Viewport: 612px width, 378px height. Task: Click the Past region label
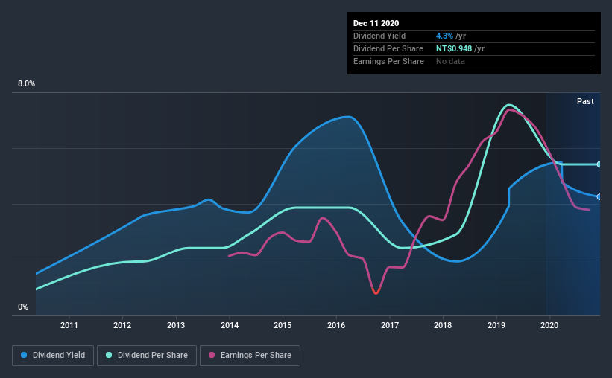585,101
